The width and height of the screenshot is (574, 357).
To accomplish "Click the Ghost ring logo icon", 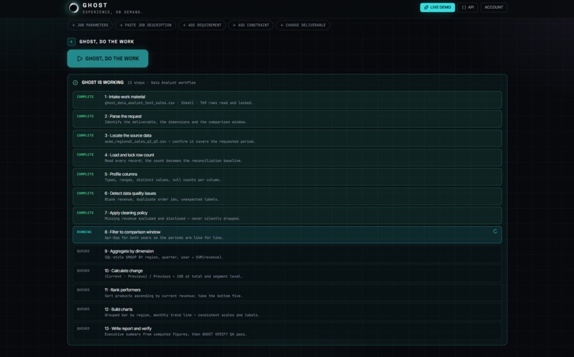I will [x=73, y=8].
